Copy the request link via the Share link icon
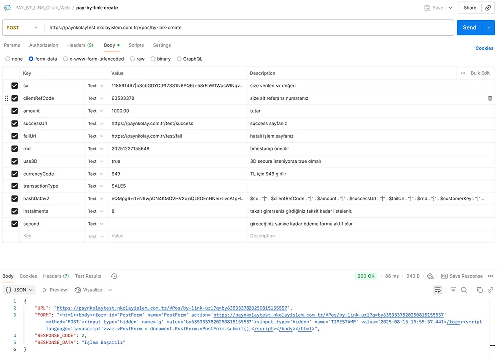Viewport: 499px width, 358px height. pos(488,8)
